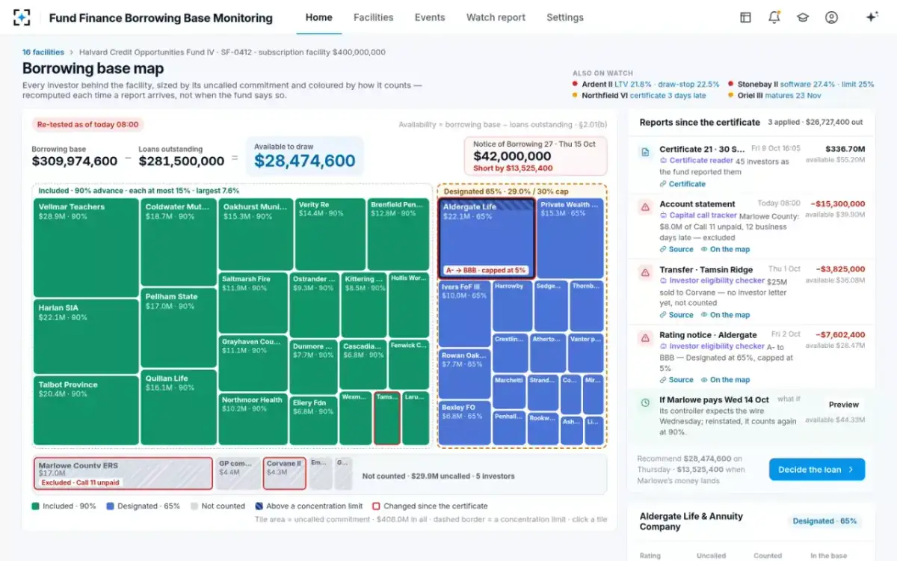Viewport: 897px width, 561px height.
Task: Select the Bexley FO tile
Action: [x=464, y=423]
